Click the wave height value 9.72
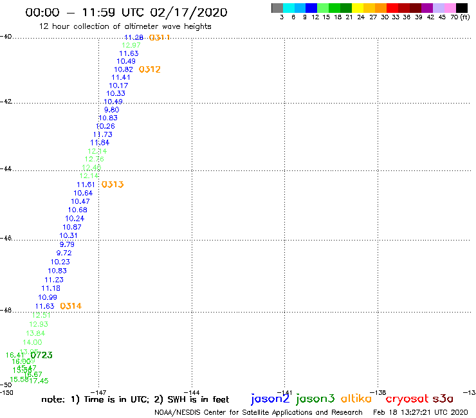 64,253
